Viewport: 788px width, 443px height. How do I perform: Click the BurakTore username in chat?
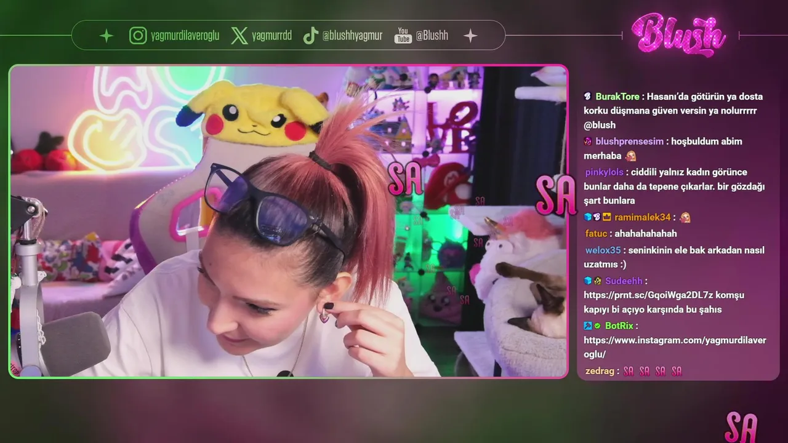[617, 97]
